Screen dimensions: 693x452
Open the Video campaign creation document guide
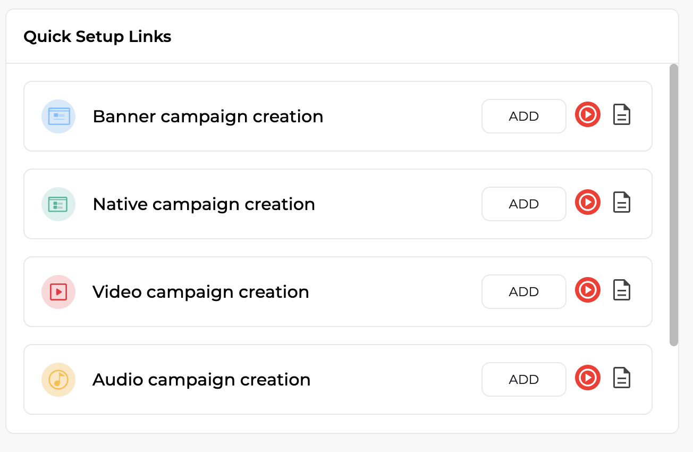(x=622, y=290)
